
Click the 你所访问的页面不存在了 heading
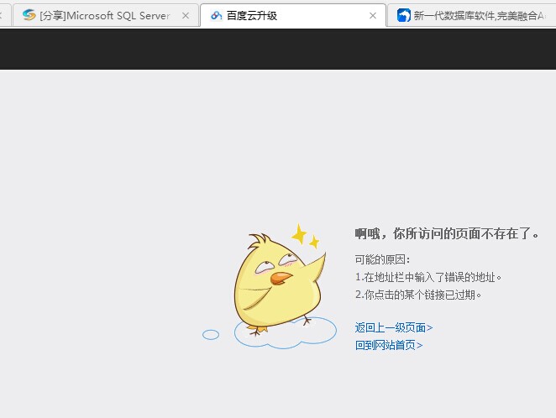click(447, 233)
